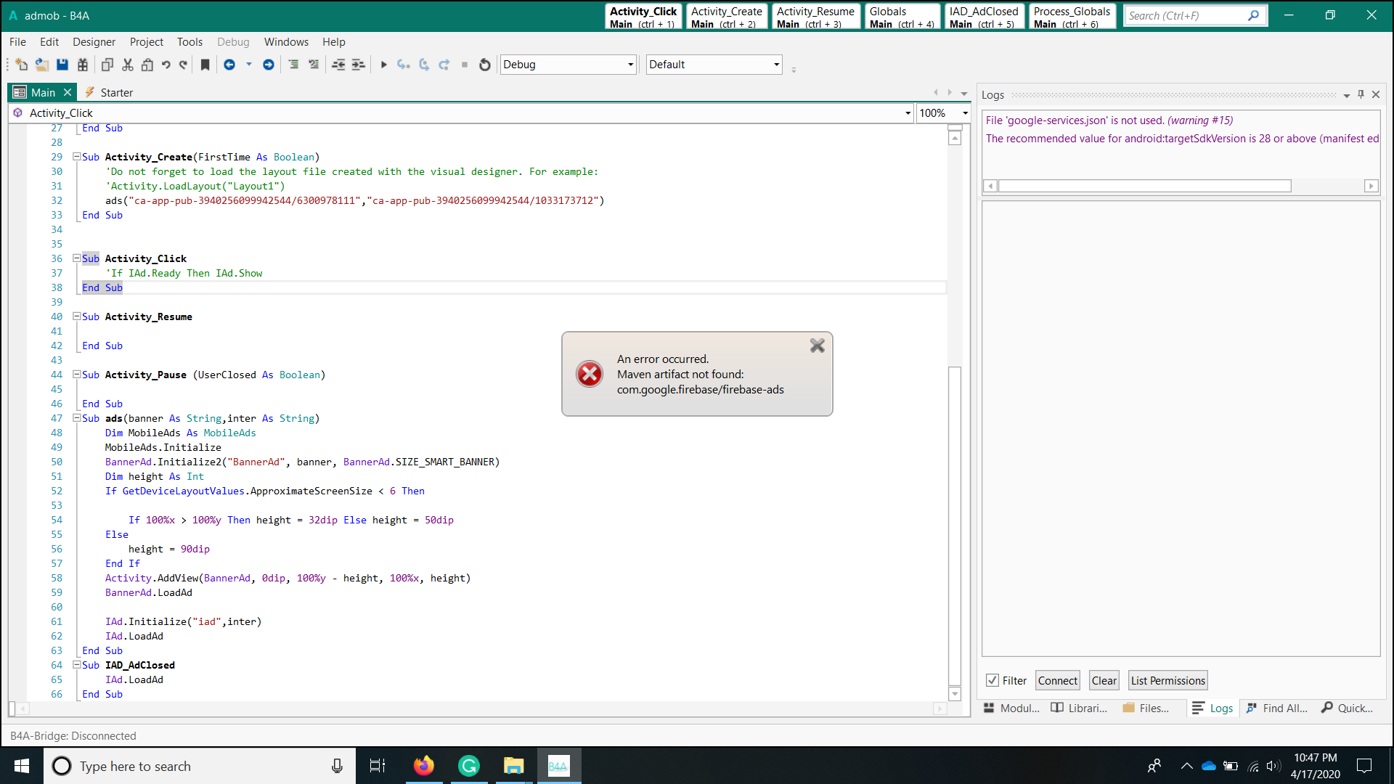Switch to the Starter module tab

(116, 92)
